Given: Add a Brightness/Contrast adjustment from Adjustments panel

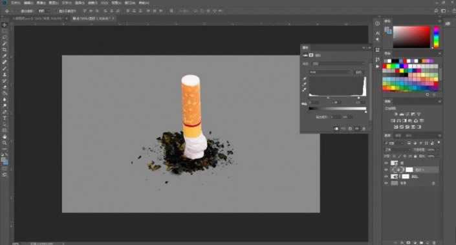Looking at the screenshot, I should 396,114.
